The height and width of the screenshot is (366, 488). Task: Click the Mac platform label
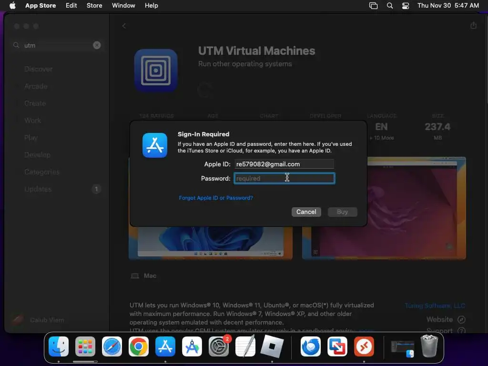pos(150,276)
